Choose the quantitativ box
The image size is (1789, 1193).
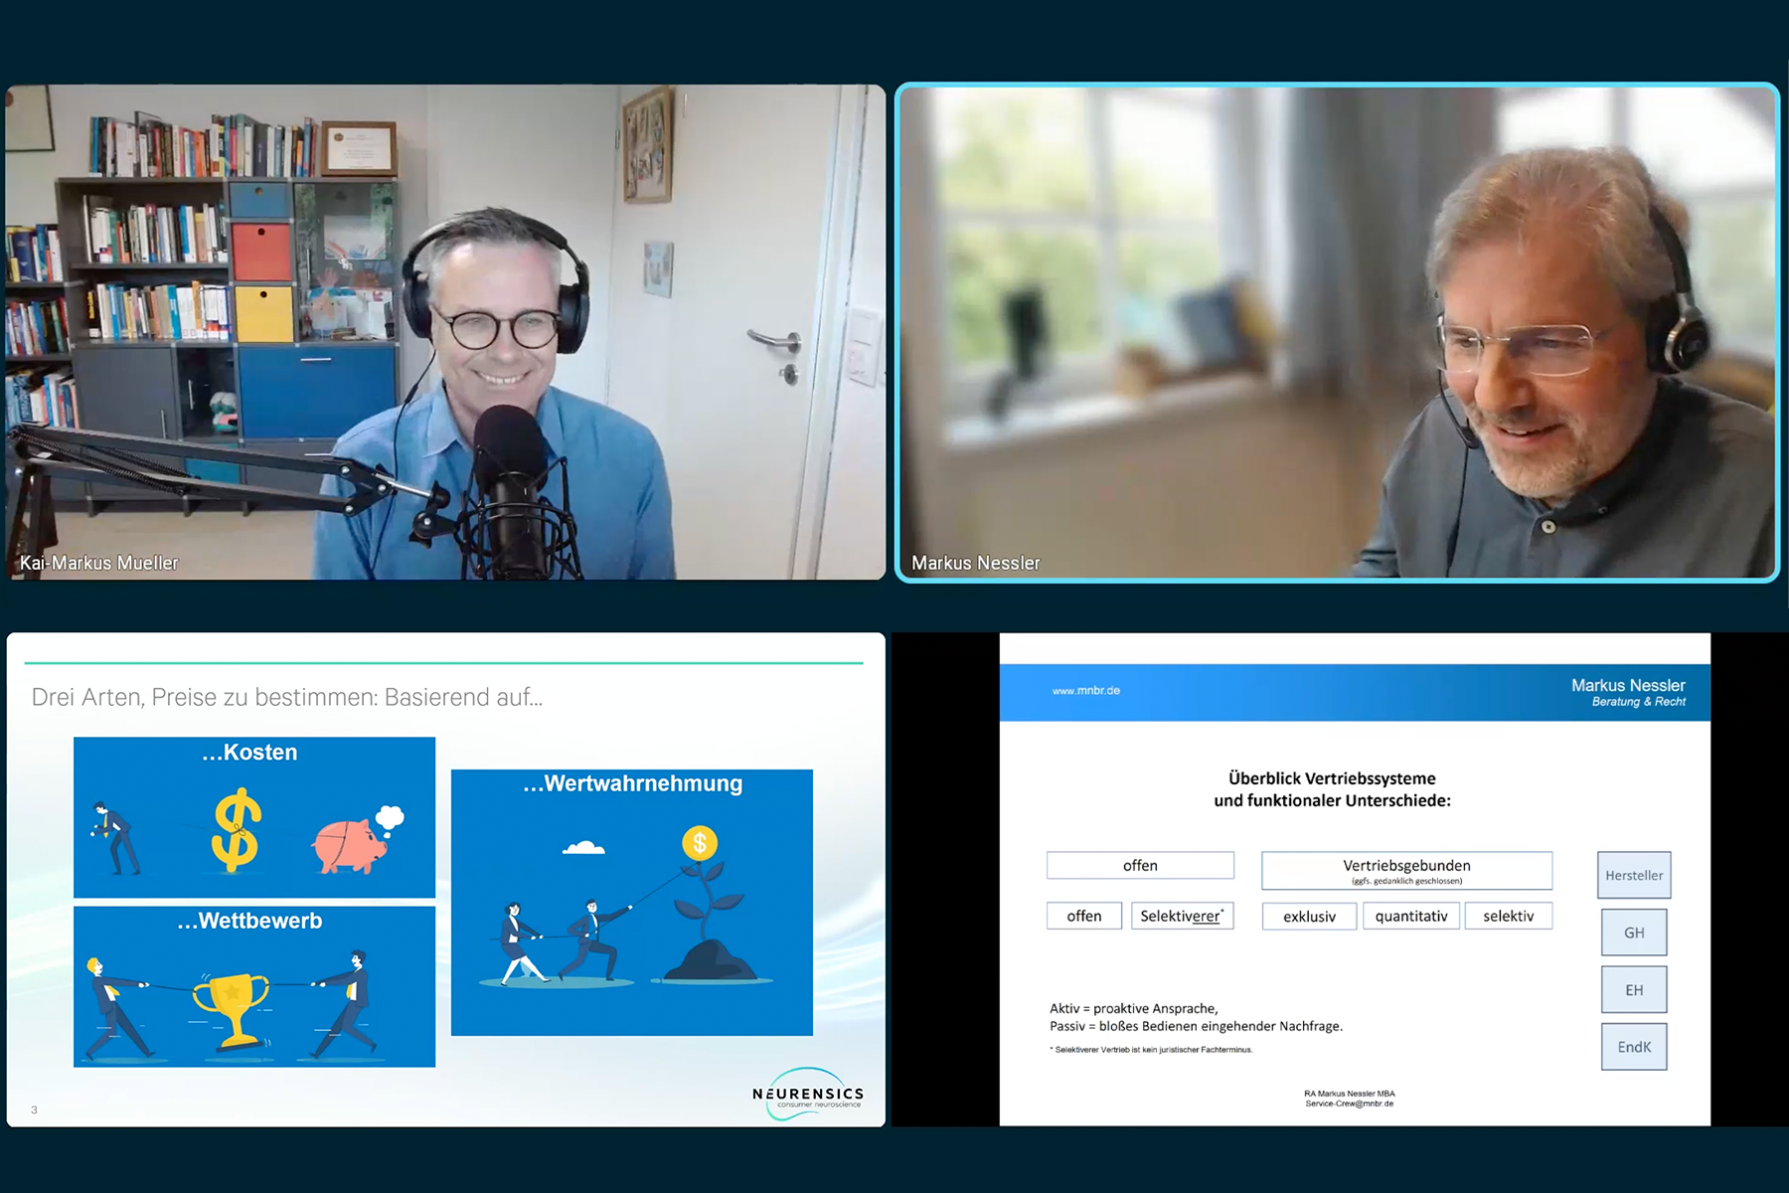point(1410,917)
